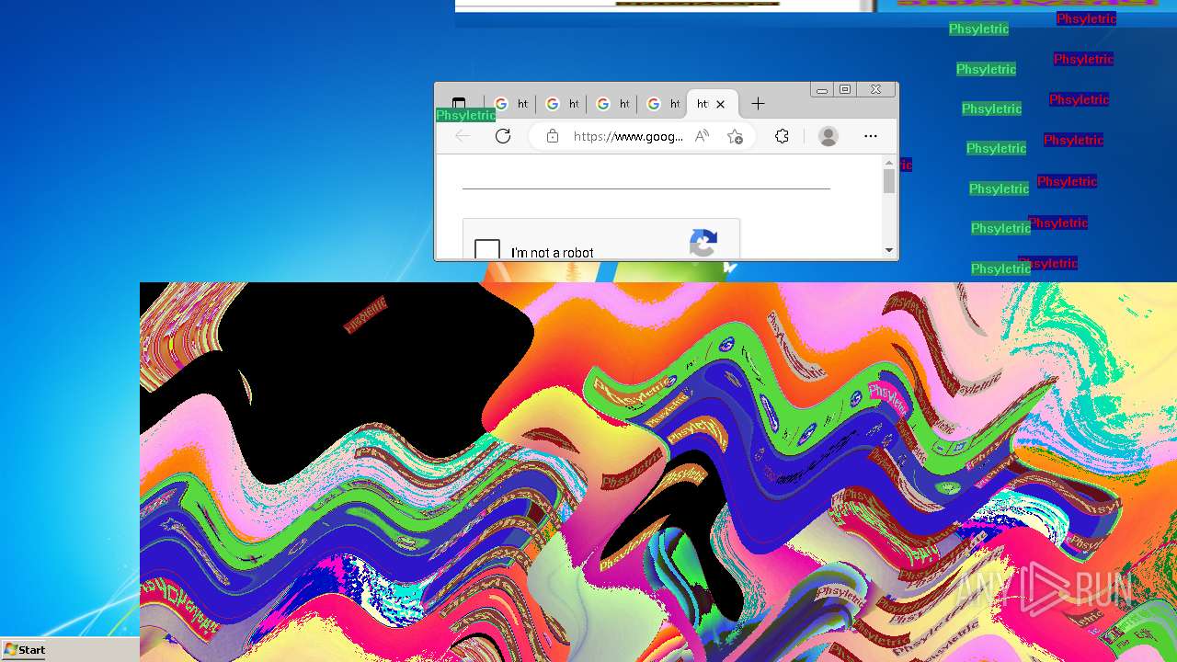This screenshot has height=662, width=1177.
Task: Focus the address bar showing https://www.goog...
Action: [x=628, y=136]
